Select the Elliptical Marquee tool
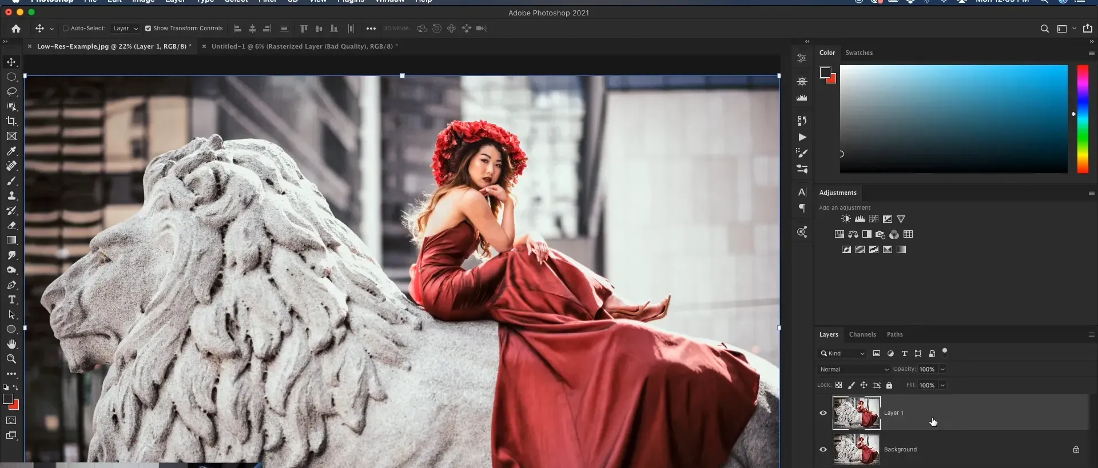Viewport: 1098px width, 468px height. tap(11, 77)
